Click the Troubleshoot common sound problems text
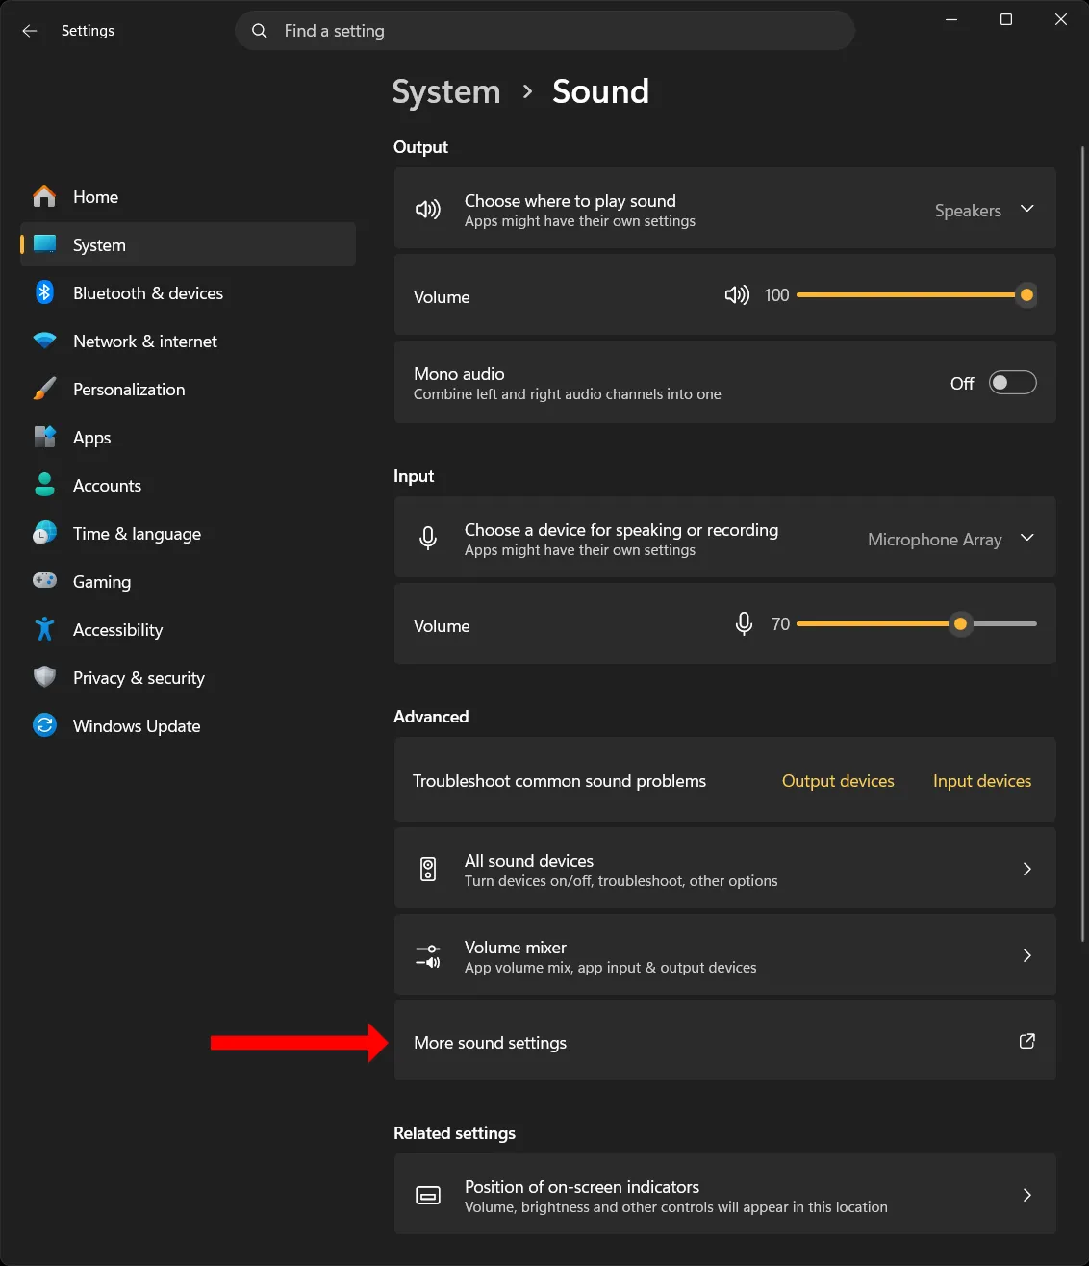This screenshot has height=1266, width=1089. pyautogui.click(x=559, y=781)
